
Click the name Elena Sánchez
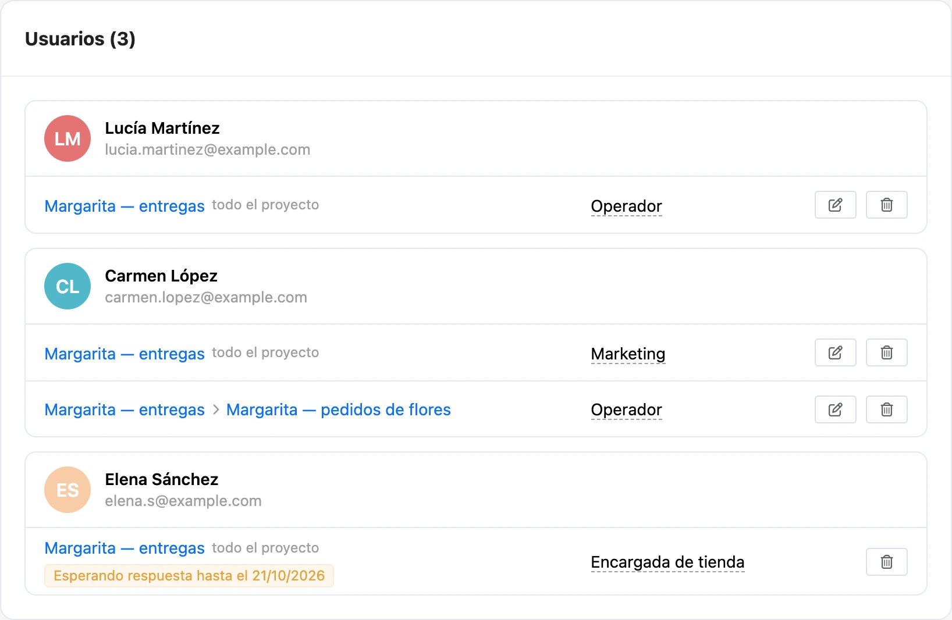[162, 479]
